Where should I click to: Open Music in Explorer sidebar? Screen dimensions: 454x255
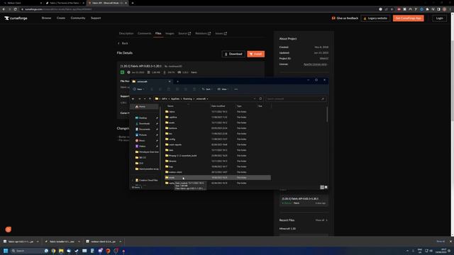(142, 140)
